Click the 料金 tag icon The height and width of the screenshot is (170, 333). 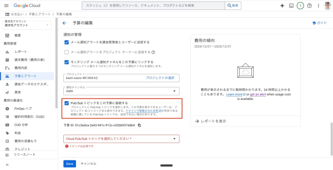pos(7,133)
